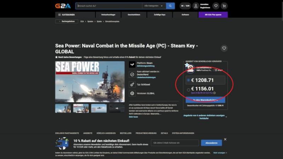Add this product to wishlist with the heart
The image size is (283, 159).
(224, 48)
